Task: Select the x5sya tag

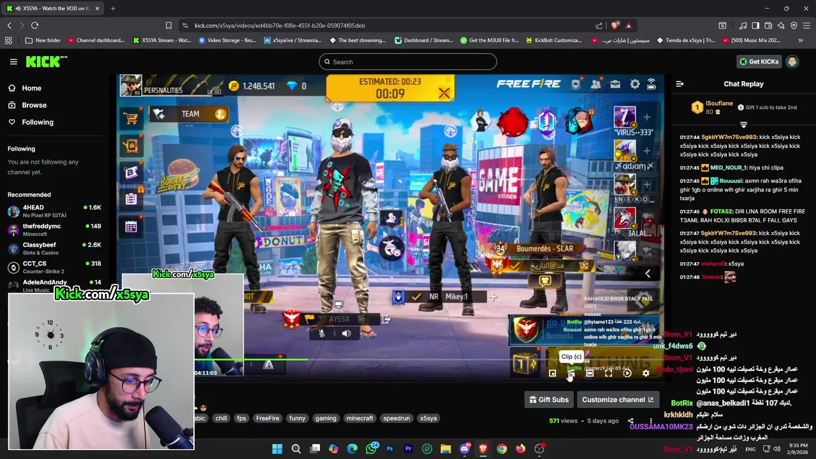Action: (428, 418)
